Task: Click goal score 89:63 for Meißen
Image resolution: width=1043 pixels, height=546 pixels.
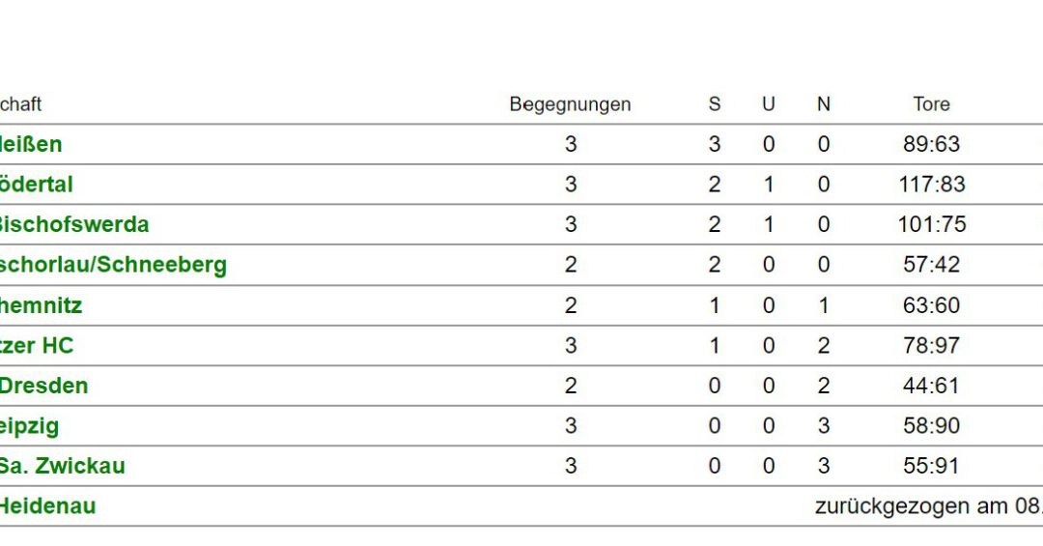Action: 931,144
